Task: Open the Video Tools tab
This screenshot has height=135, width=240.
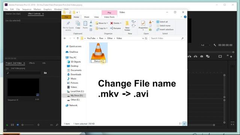Action: [109, 17]
